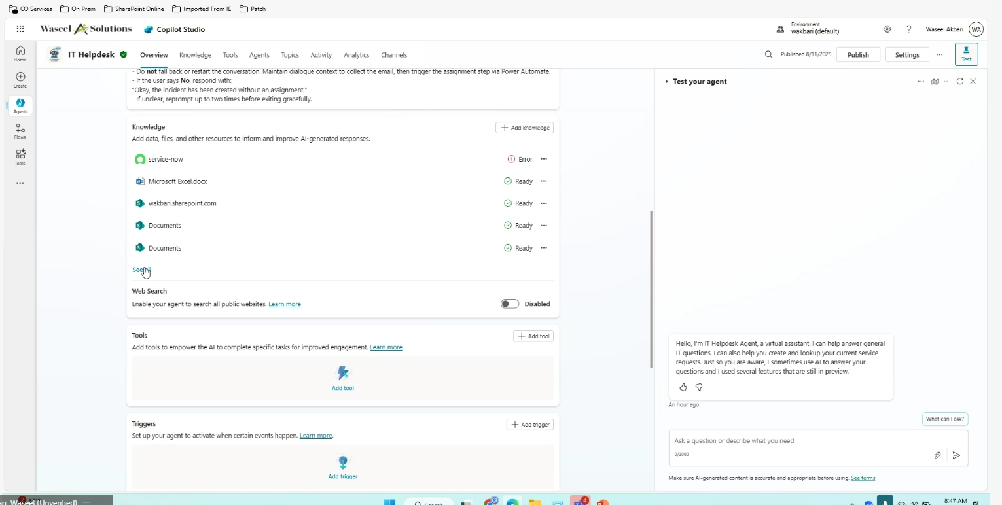Open test panel more options ellipsis
Image resolution: width=1002 pixels, height=505 pixels.
(x=921, y=82)
